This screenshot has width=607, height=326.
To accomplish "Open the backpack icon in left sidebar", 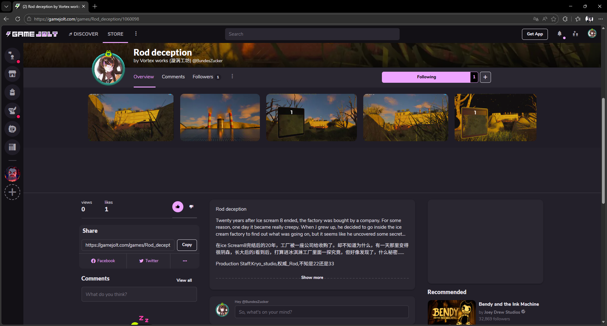I will tap(12, 92).
